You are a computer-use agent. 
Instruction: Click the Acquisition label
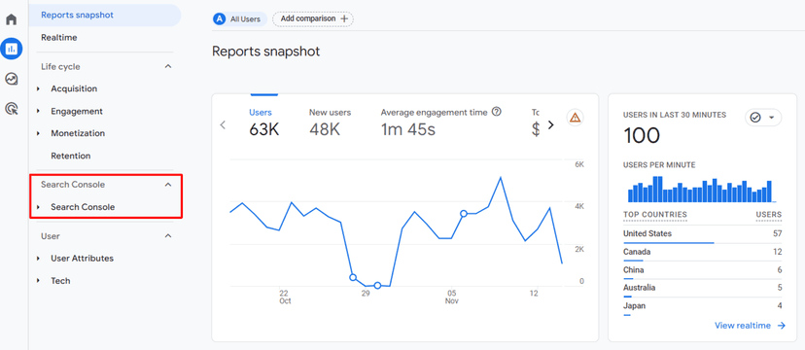pyautogui.click(x=74, y=88)
